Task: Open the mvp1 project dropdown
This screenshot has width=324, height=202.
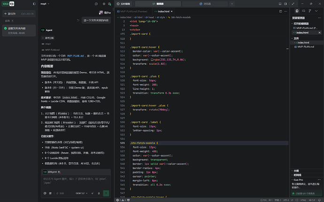Action: [x=45, y=4]
